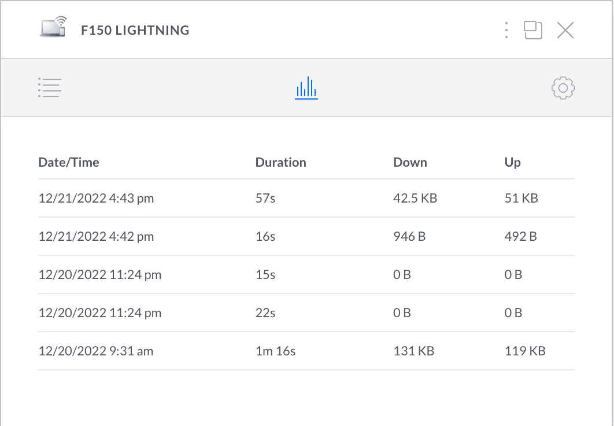Close the F150 LIGHTNING panel
The image size is (614, 426).
[x=565, y=30]
